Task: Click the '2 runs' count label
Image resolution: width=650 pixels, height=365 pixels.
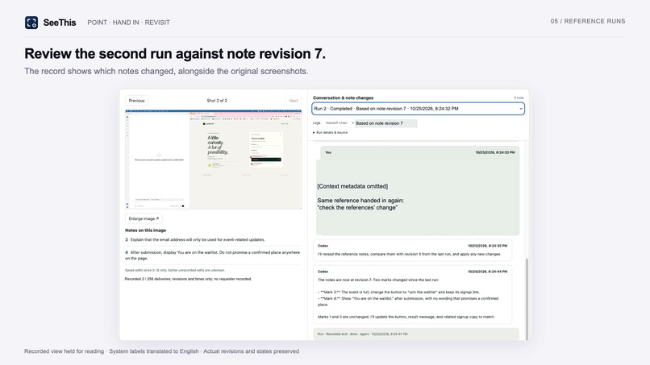Action: (x=519, y=97)
